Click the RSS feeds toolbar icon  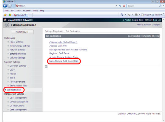(x=129, y=15)
